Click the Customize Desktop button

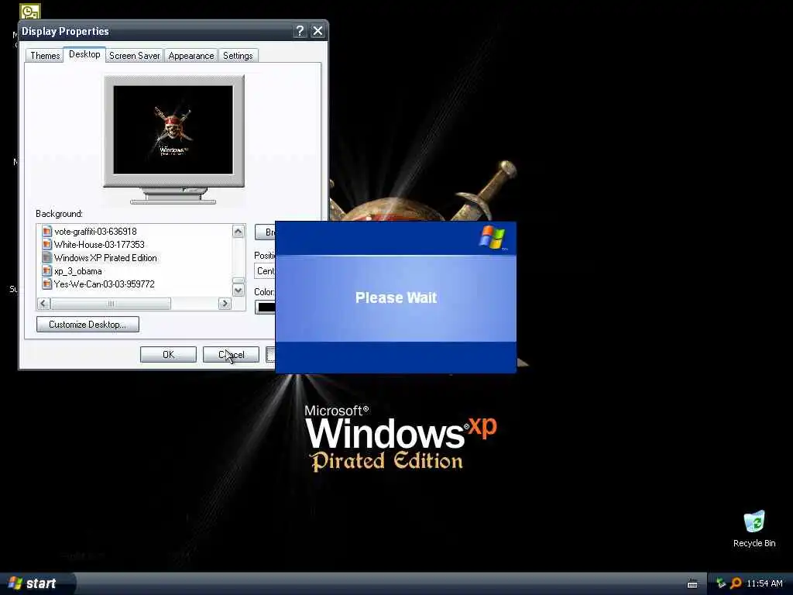click(x=88, y=325)
